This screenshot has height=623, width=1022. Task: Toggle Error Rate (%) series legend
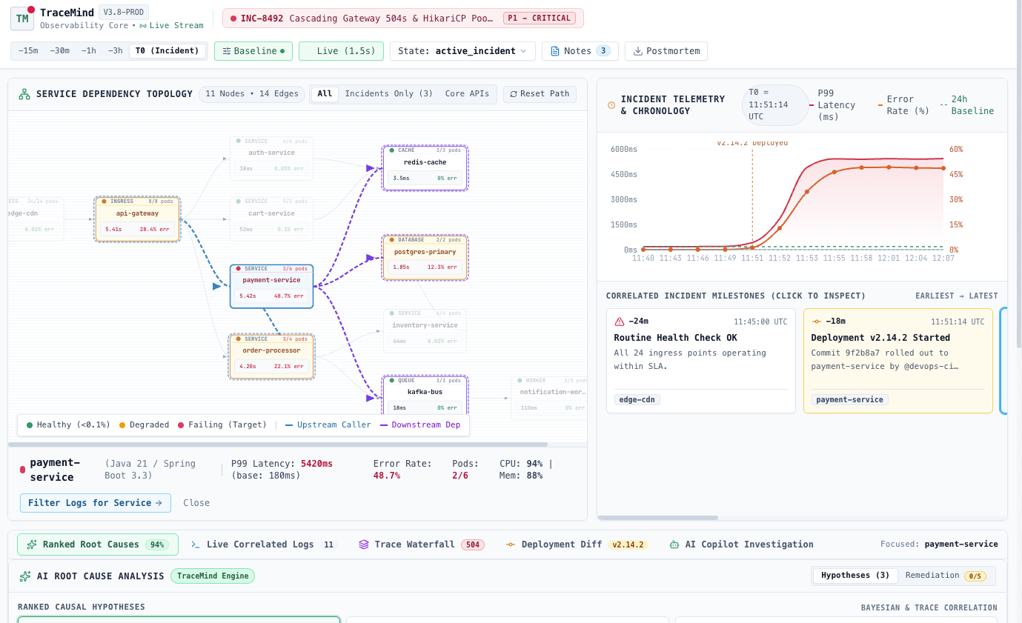pos(904,105)
